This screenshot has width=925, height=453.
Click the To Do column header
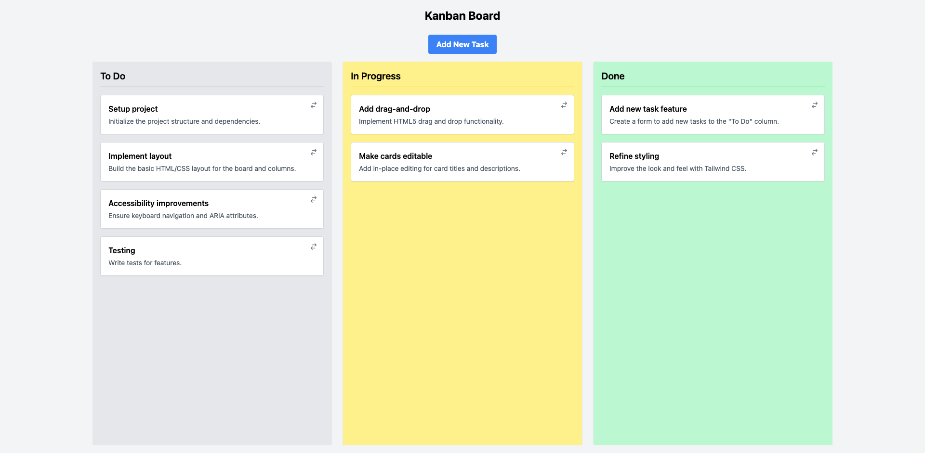point(113,76)
